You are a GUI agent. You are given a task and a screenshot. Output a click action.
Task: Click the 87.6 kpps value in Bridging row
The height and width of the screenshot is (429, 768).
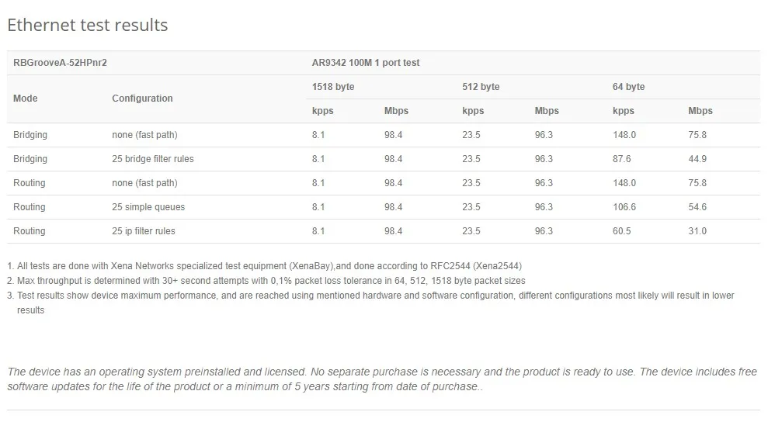tap(621, 159)
